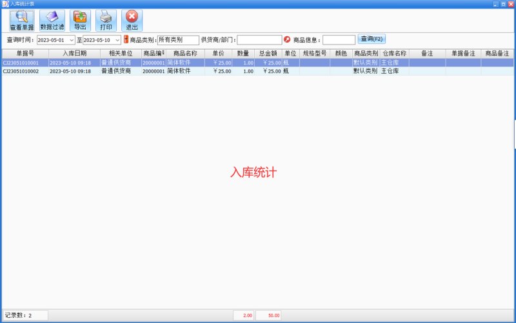
Task: Click the total quantity 2.00 in footer
Action: coord(244,315)
